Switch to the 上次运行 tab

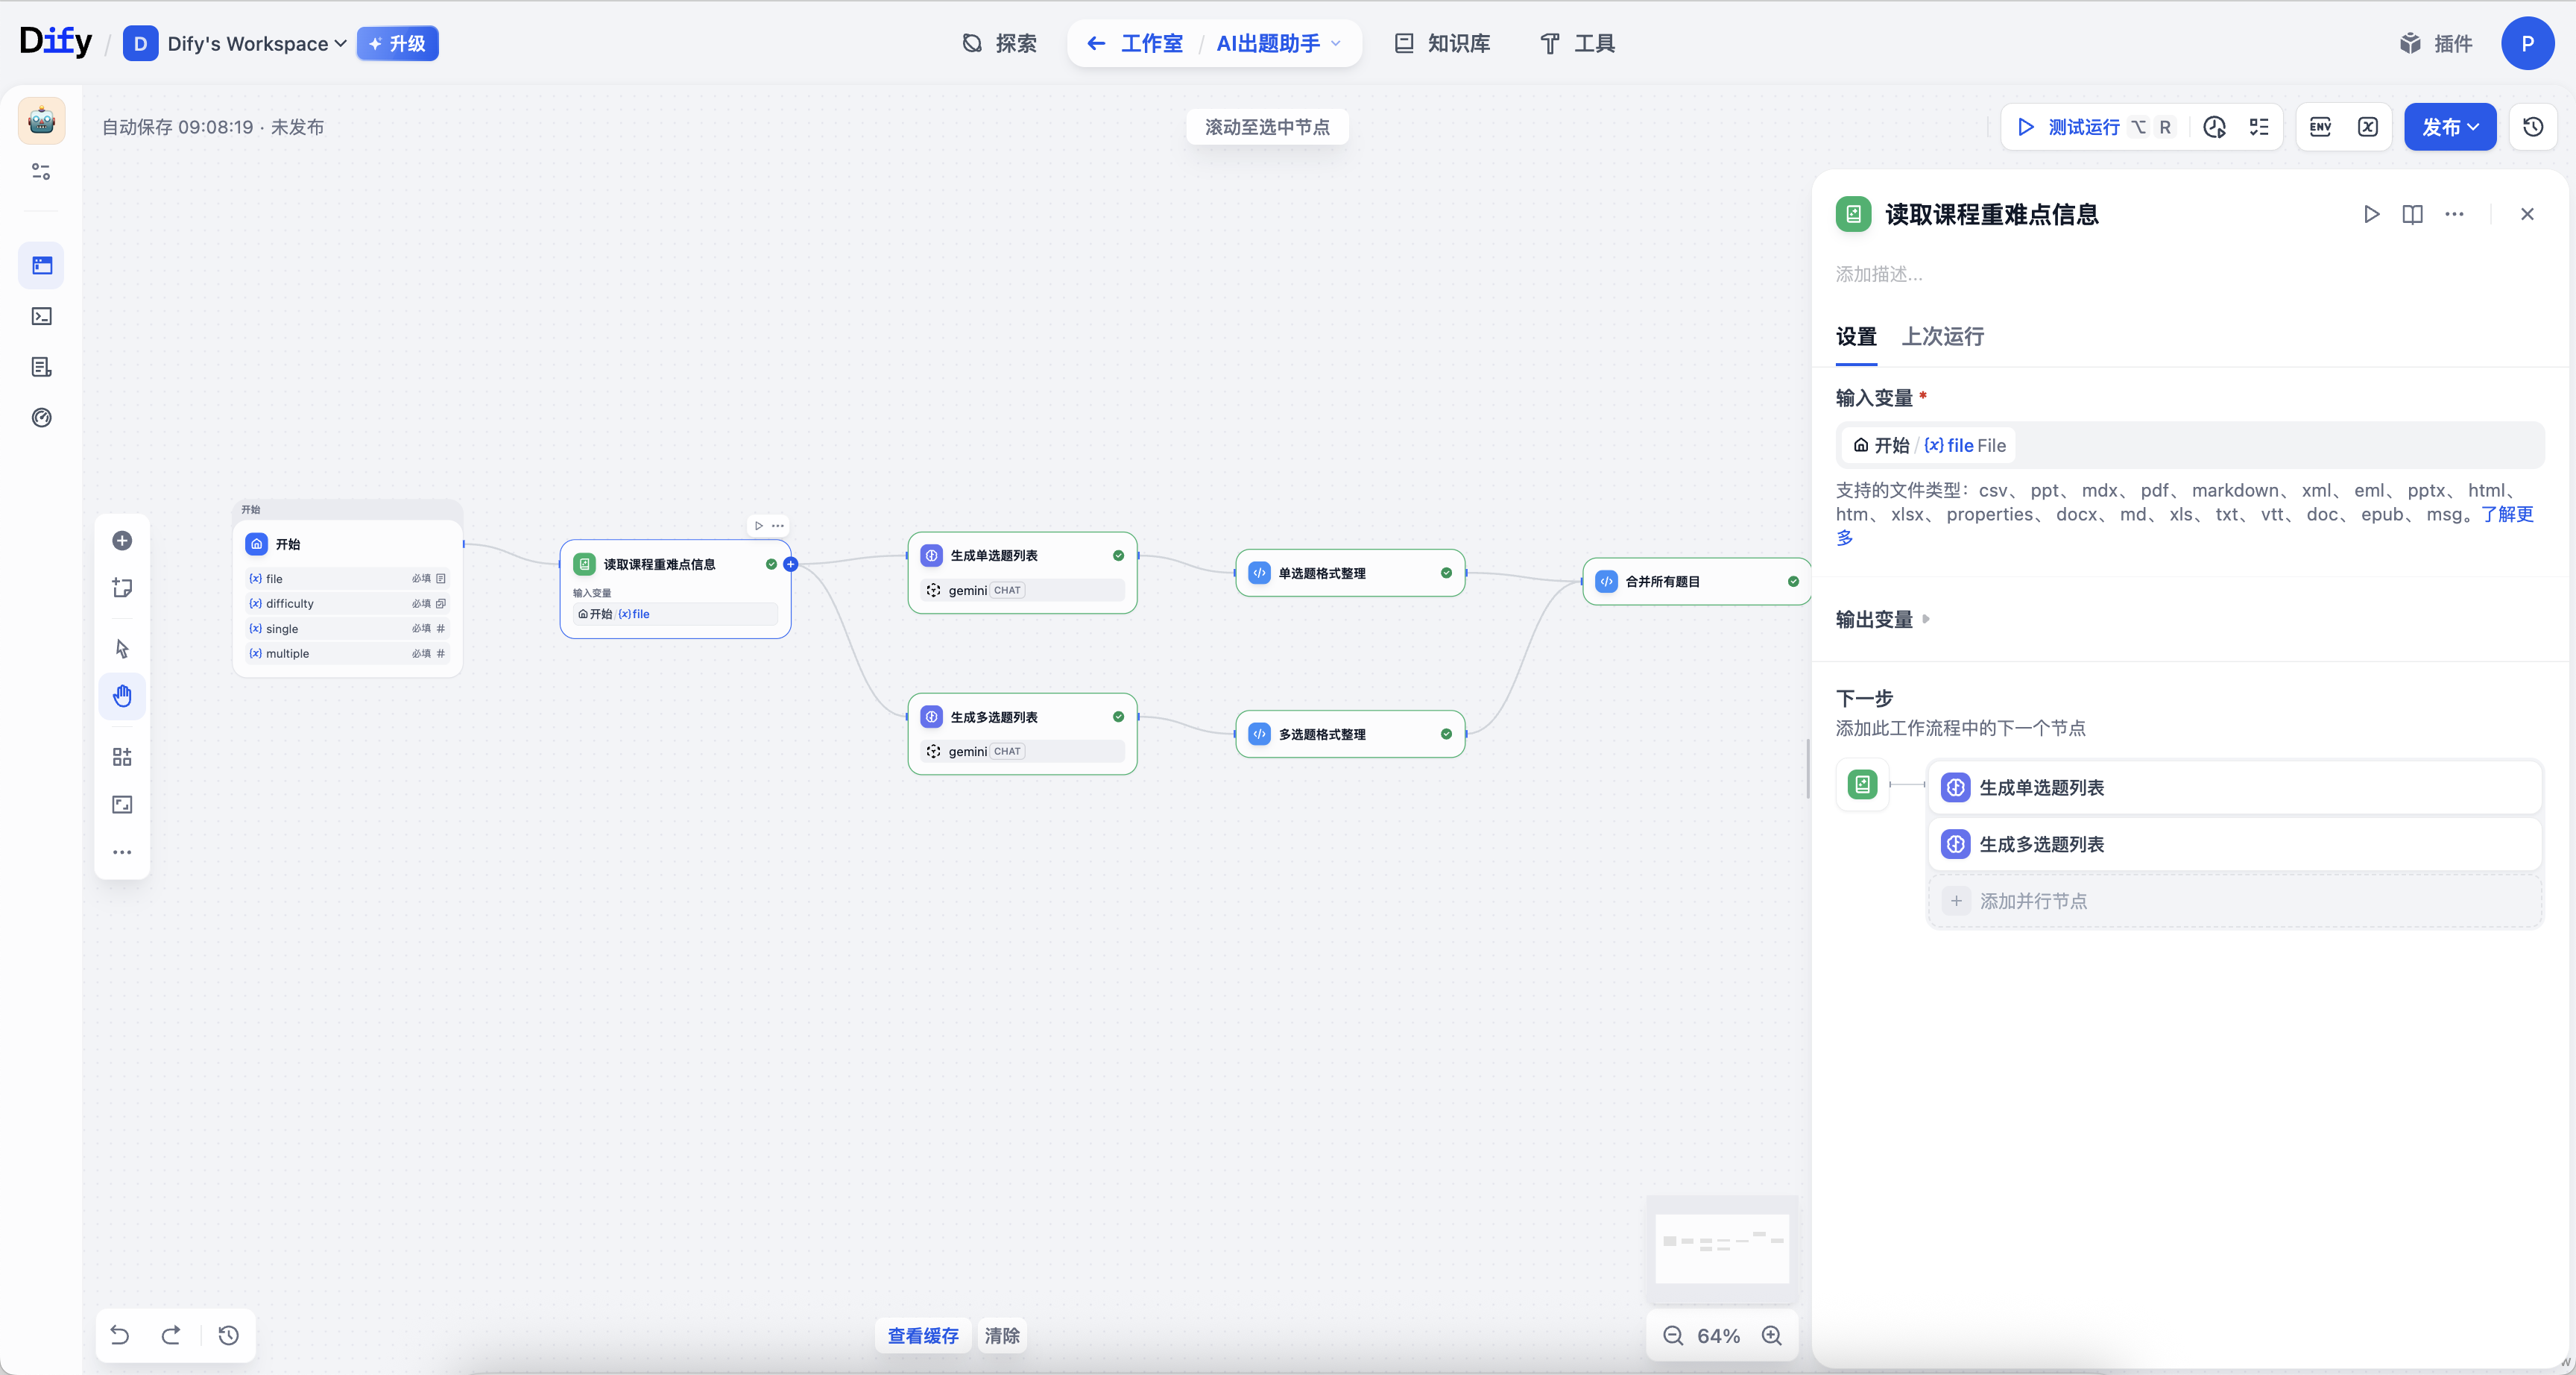click(1942, 336)
